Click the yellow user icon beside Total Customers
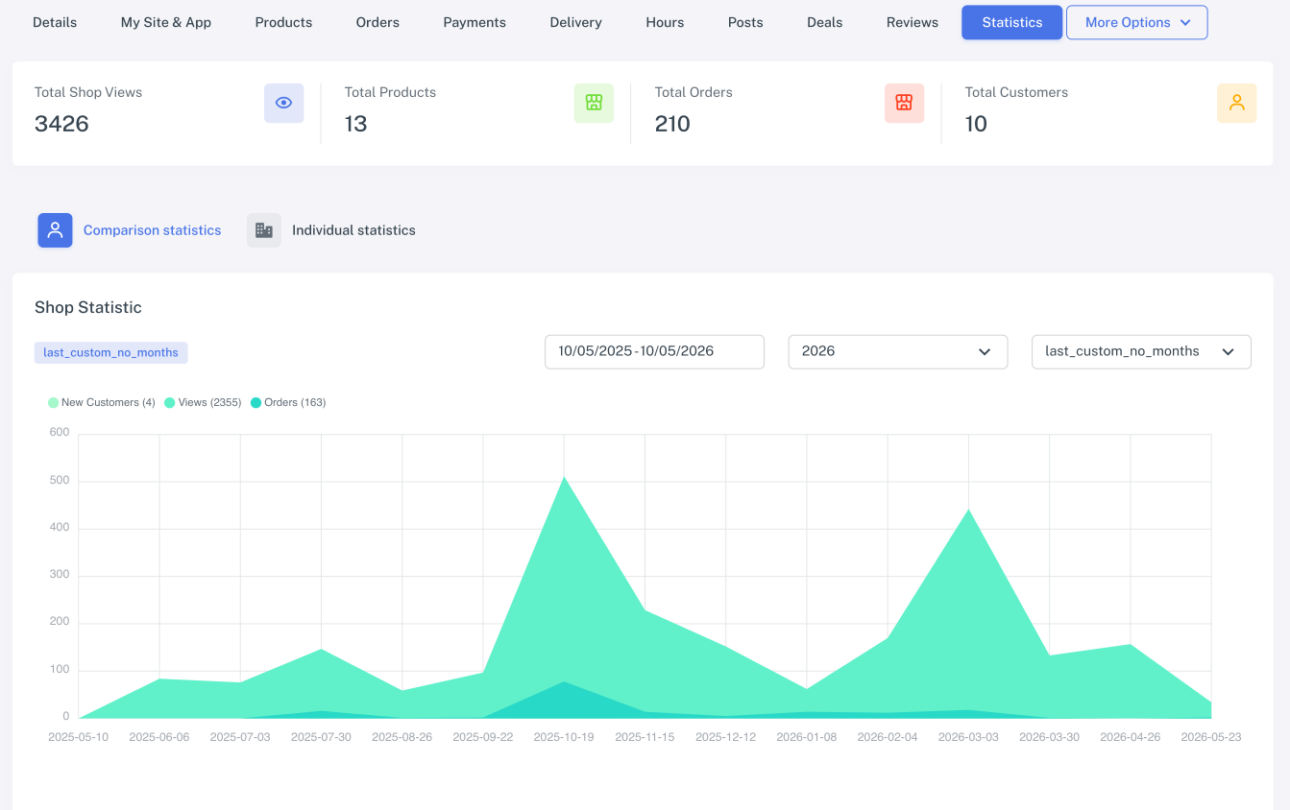Viewport: 1290px width, 810px height. coord(1236,103)
